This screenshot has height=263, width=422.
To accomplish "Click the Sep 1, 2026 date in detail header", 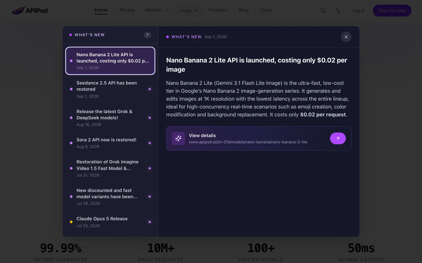I will click(x=215, y=37).
